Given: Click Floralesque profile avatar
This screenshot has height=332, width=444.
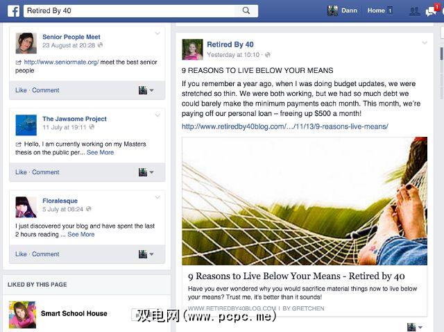Looking at the screenshot, I should tap(26, 207).
